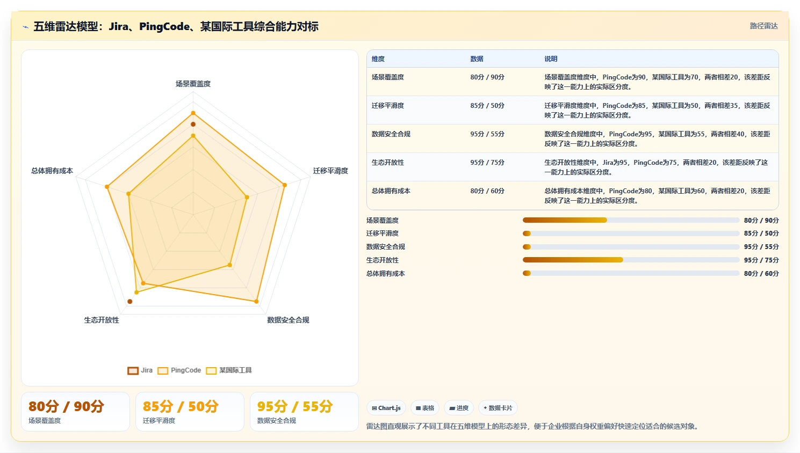Click the 迁移平滑度 progress bar
The image size is (800, 453).
(631, 233)
